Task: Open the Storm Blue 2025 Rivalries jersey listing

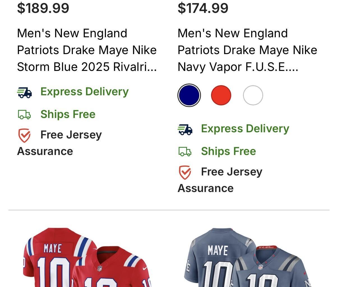Action: pyautogui.click(x=87, y=50)
